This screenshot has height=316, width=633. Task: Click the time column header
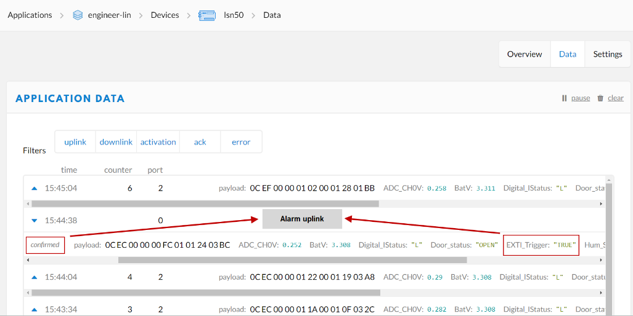coord(69,170)
